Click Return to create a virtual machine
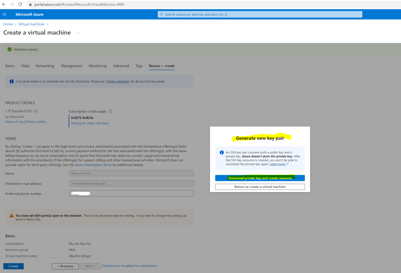Screen dimensions: 401x273 coord(260,187)
